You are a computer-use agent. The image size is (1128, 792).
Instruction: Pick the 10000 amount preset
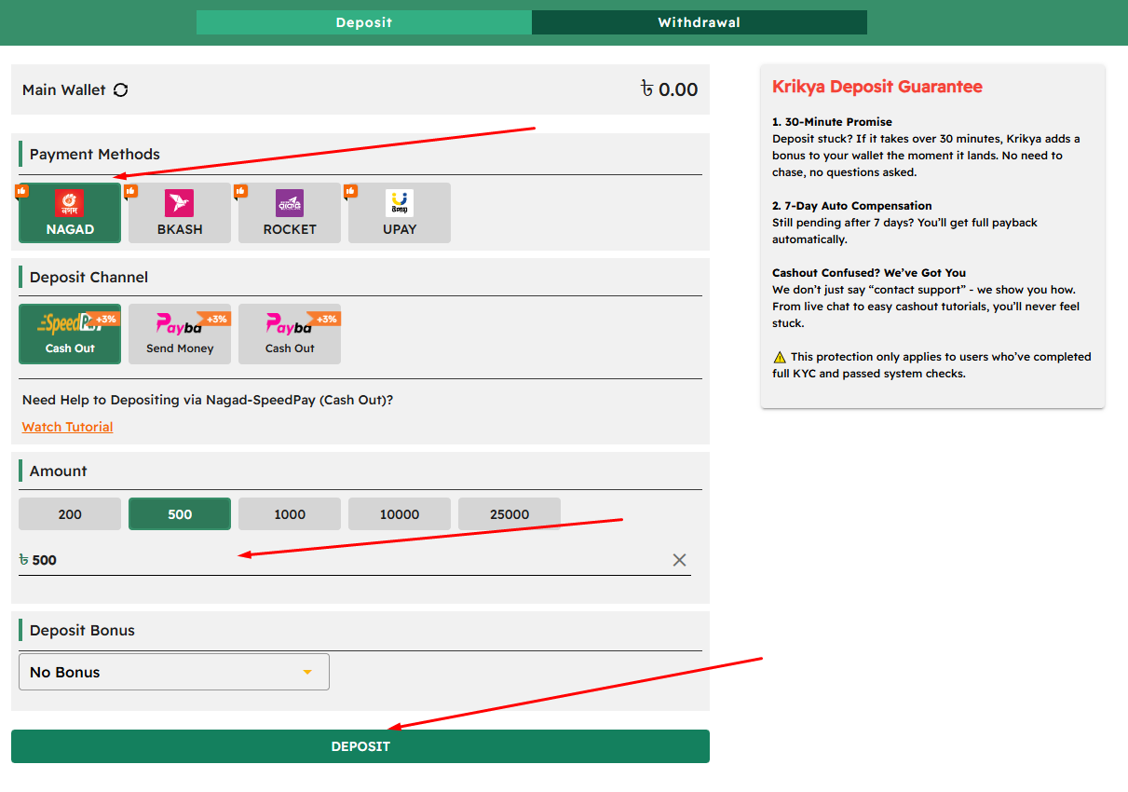(400, 514)
